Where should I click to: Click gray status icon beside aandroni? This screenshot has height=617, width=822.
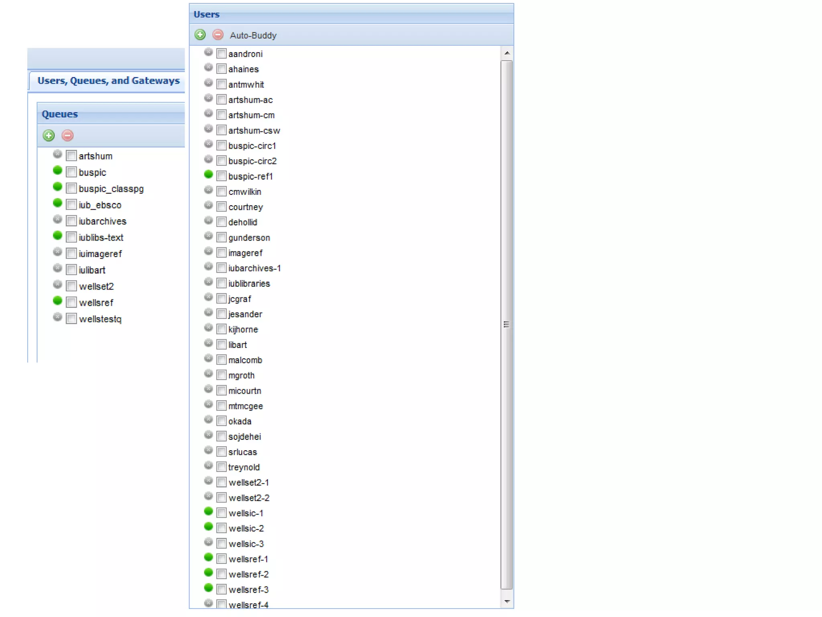coord(208,52)
